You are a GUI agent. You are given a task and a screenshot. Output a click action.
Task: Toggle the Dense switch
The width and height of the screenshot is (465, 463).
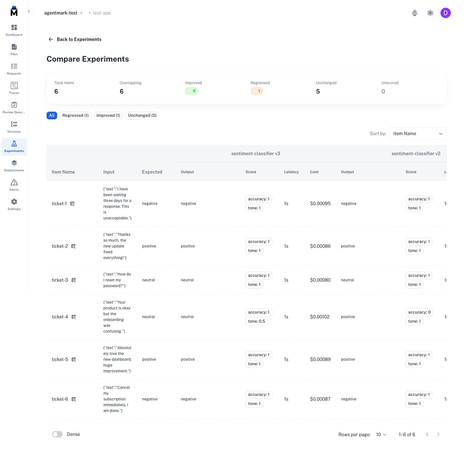coord(57,434)
